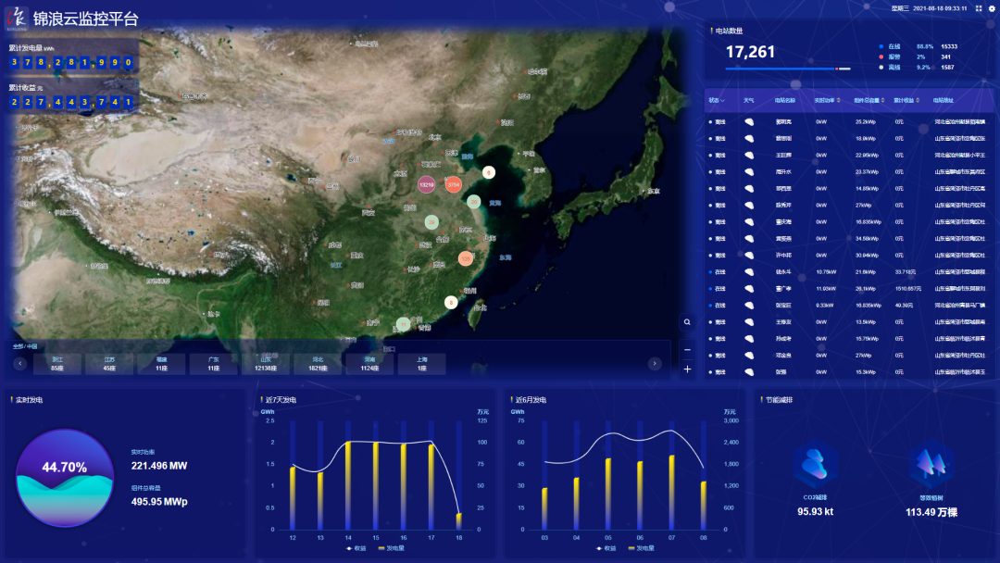Click the 13219 station cluster on map

click(x=426, y=184)
